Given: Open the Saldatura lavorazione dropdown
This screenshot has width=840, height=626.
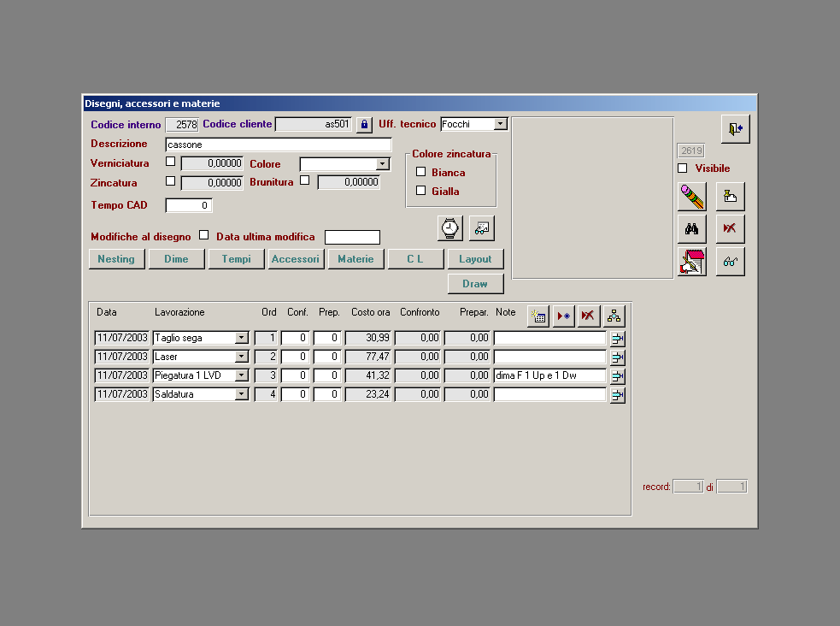Looking at the screenshot, I should coord(242,394).
